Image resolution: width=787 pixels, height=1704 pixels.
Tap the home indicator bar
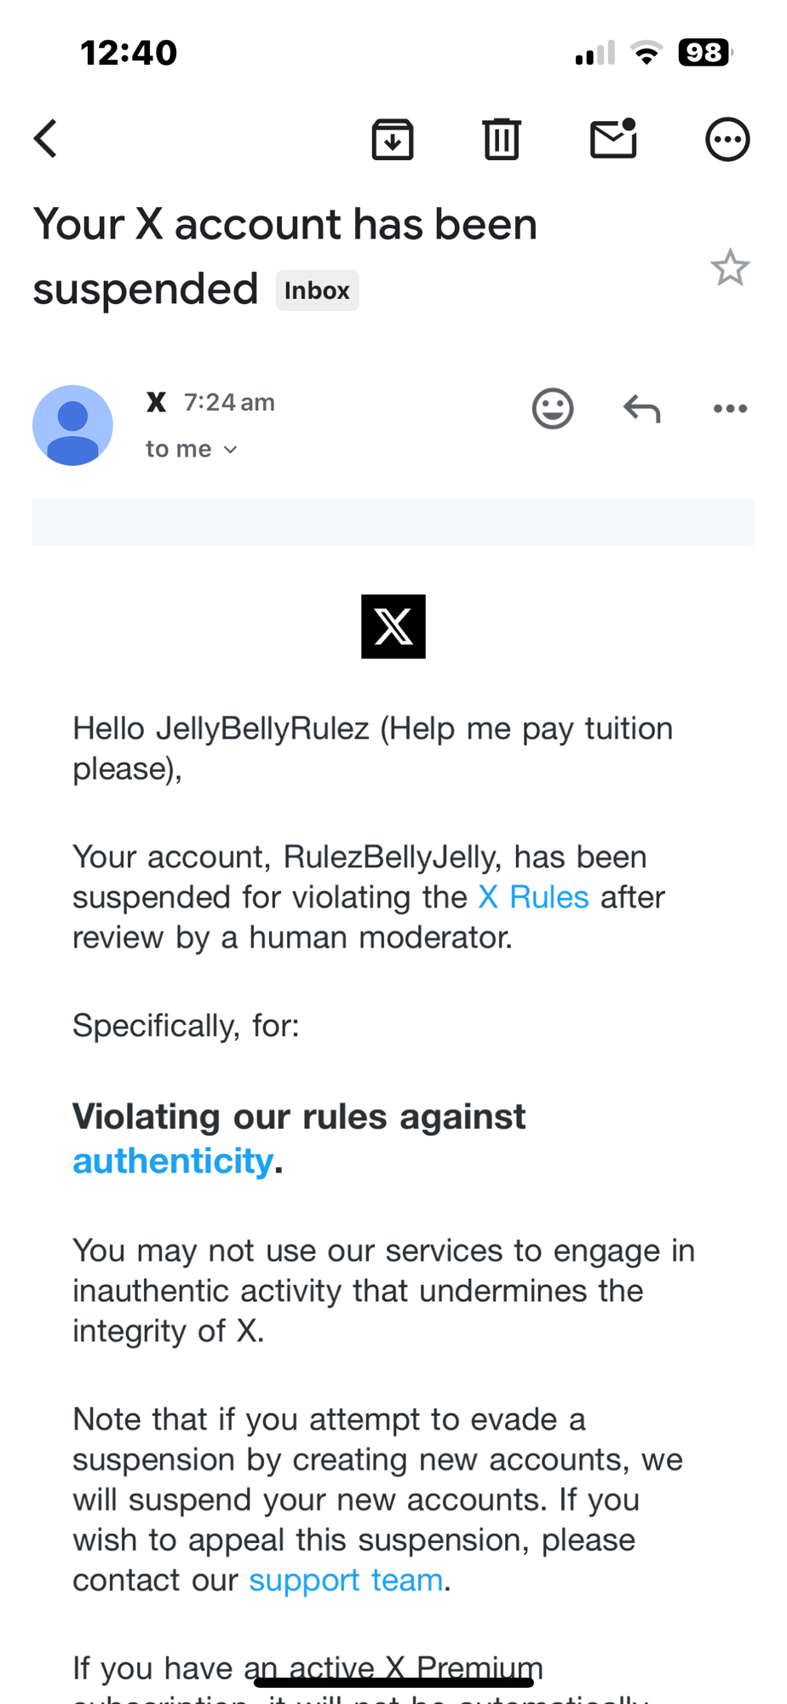pos(393,1682)
